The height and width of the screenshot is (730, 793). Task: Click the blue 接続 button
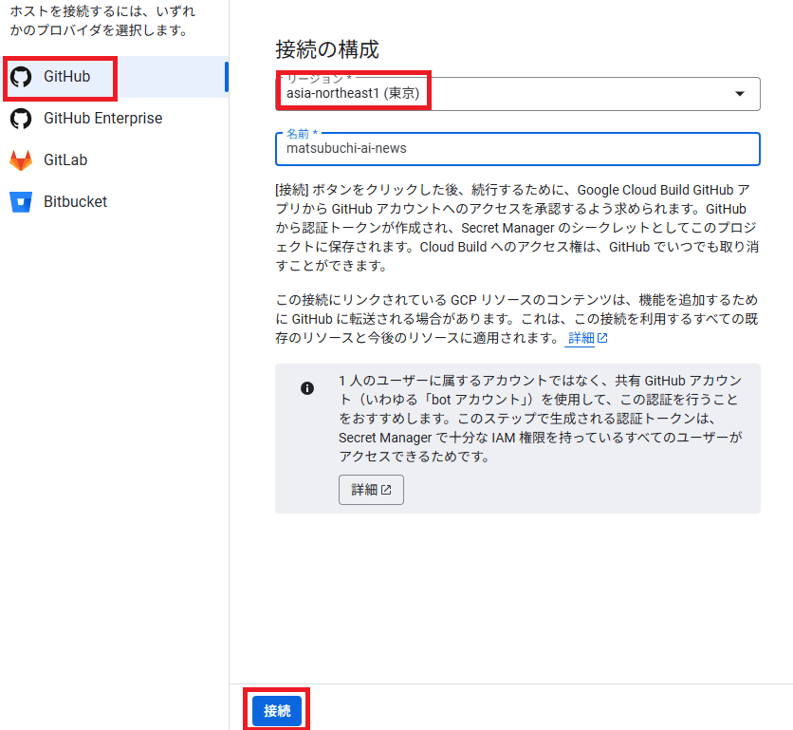pos(277,711)
